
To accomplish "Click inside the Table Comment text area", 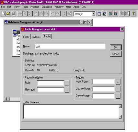I will [71, 112].
